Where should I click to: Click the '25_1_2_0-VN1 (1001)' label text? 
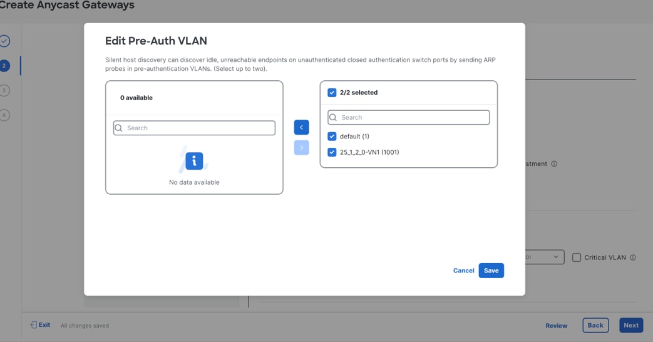tap(369, 152)
